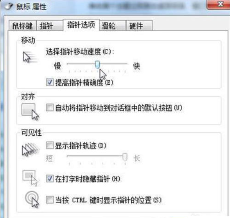230x218 pixels.
Task: Enable 自动将指针移动到对话框中的默认按钮 checkbox
Action: point(50,108)
